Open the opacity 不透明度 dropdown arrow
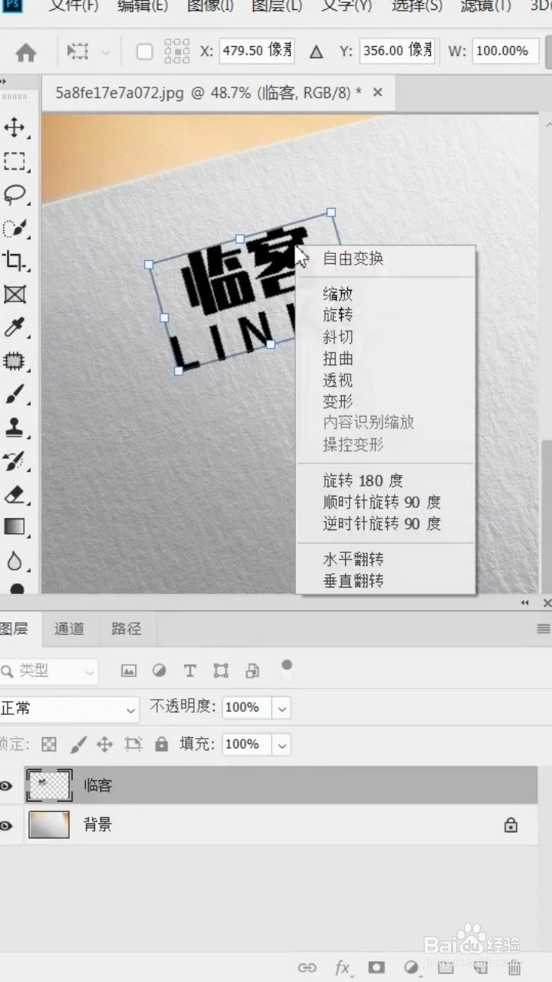This screenshot has height=982, width=552. (282, 708)
